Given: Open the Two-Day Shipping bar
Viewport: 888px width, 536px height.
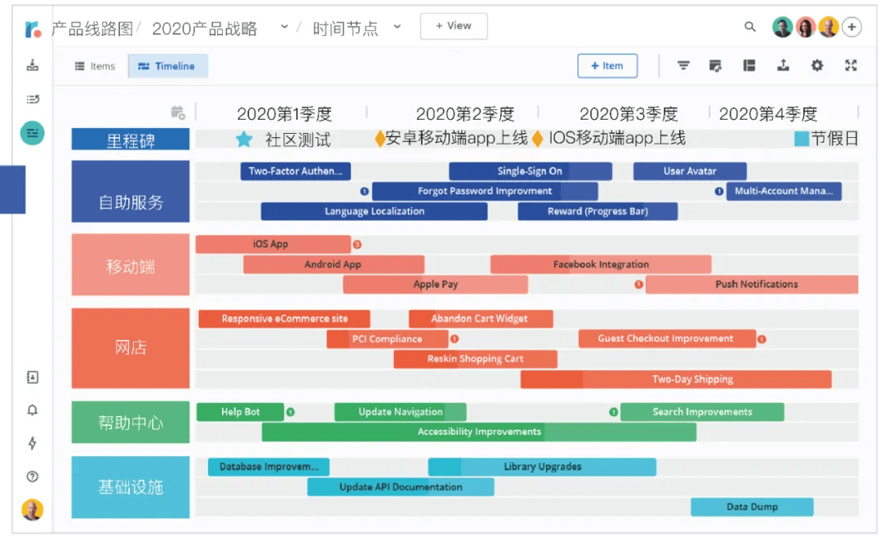Looking at the screenshot, I should tap(676, 379).
